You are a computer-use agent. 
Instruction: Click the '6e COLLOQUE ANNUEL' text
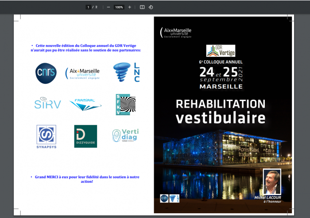(x=221, y=62)
